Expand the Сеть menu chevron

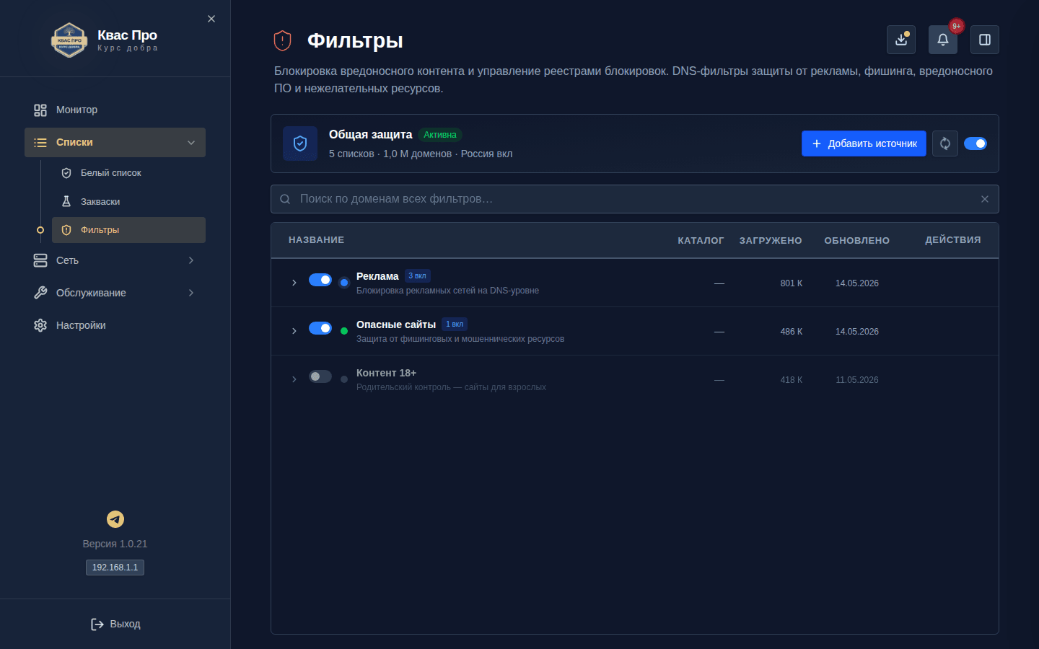(191, 260)
